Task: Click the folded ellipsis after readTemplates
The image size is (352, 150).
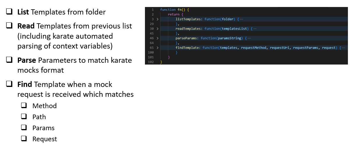Action: [x=255, y=29]
